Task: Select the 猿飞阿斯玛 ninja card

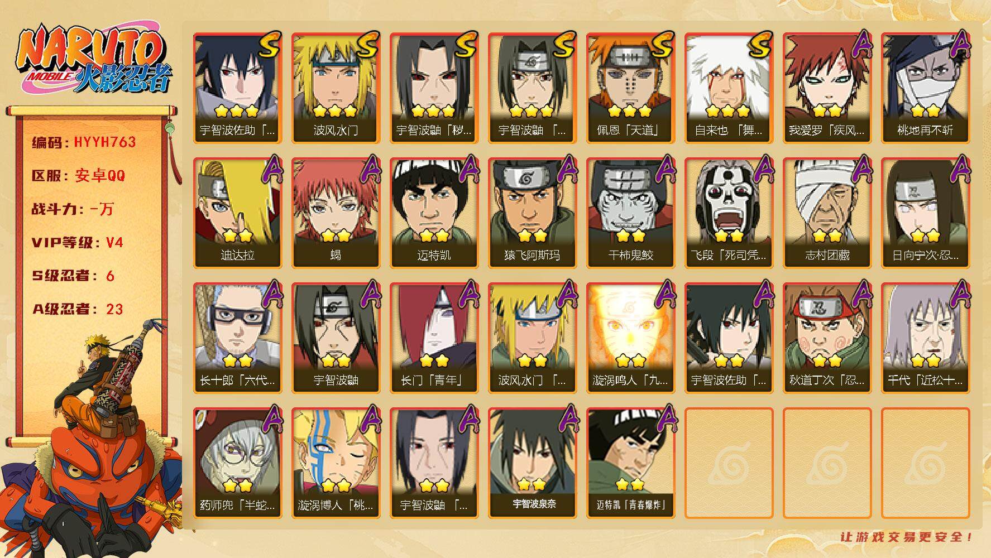Action: (532, 213)
